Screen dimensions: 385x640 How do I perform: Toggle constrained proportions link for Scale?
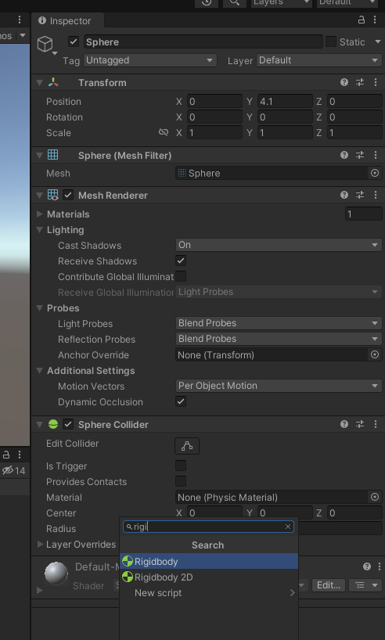164,132
